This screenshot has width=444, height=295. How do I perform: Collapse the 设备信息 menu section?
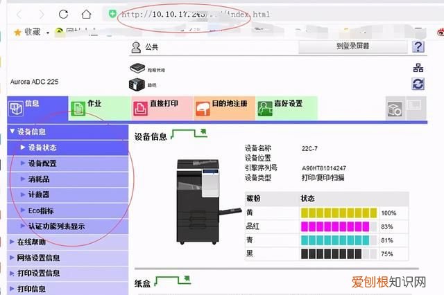[68, 132]
